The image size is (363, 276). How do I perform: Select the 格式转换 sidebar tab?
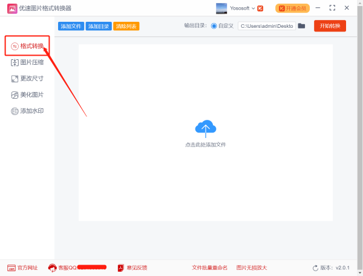[x=27, y=46]
